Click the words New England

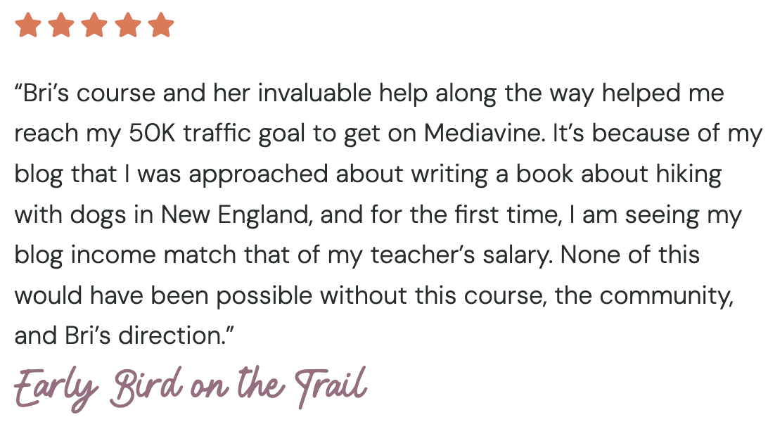(236, 214)
